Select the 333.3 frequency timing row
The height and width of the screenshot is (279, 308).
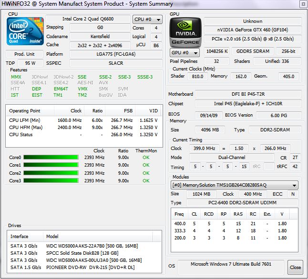click(x=235, y=231)
